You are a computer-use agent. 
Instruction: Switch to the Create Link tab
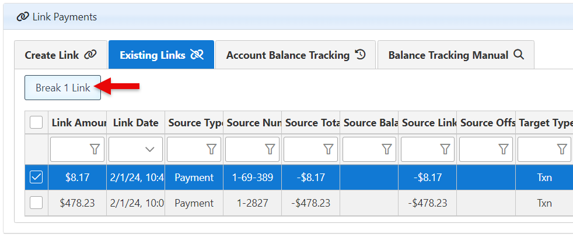click(x=60, y=55)
